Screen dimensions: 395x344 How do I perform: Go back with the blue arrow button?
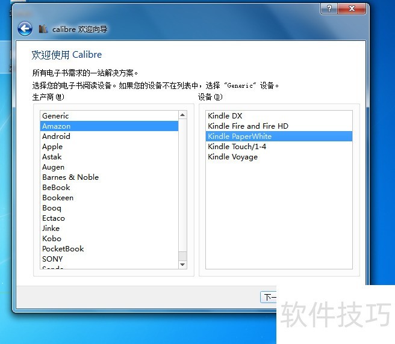pyautogui.click(x=25, y=29)
